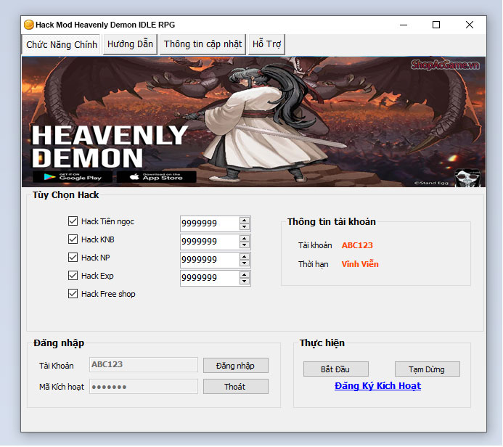Minimize the Hack Mod window
This screenshot has width=503, height=447.
[404, 25]
